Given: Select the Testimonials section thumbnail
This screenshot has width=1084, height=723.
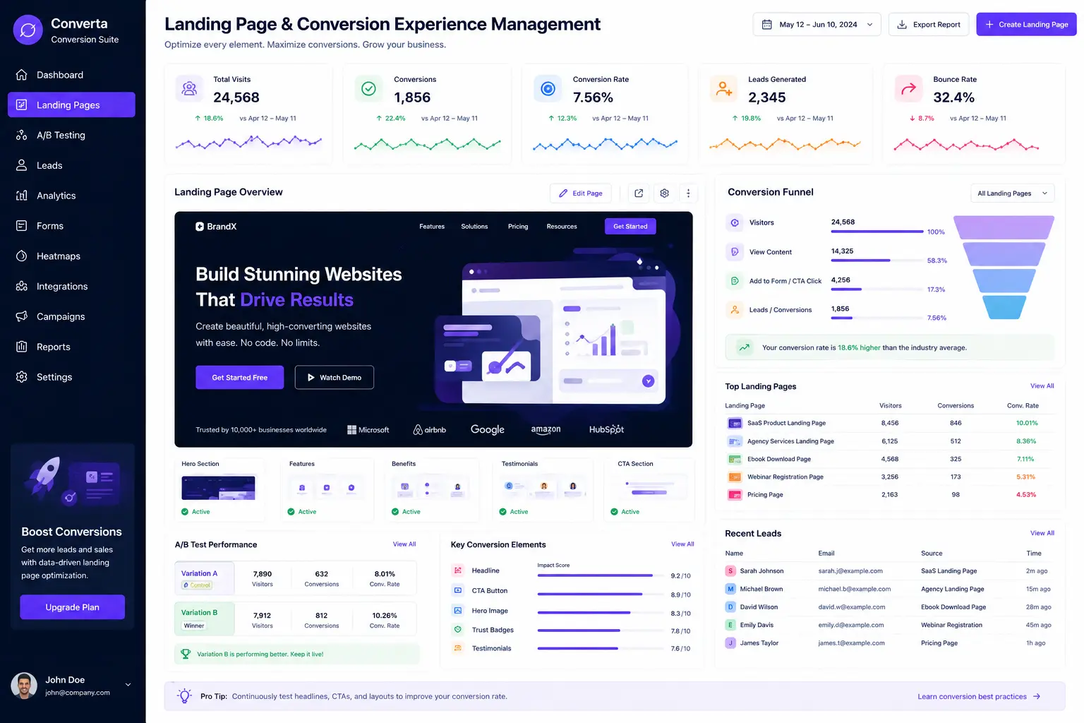Looking at the screenshot, I should click(543, 489).
